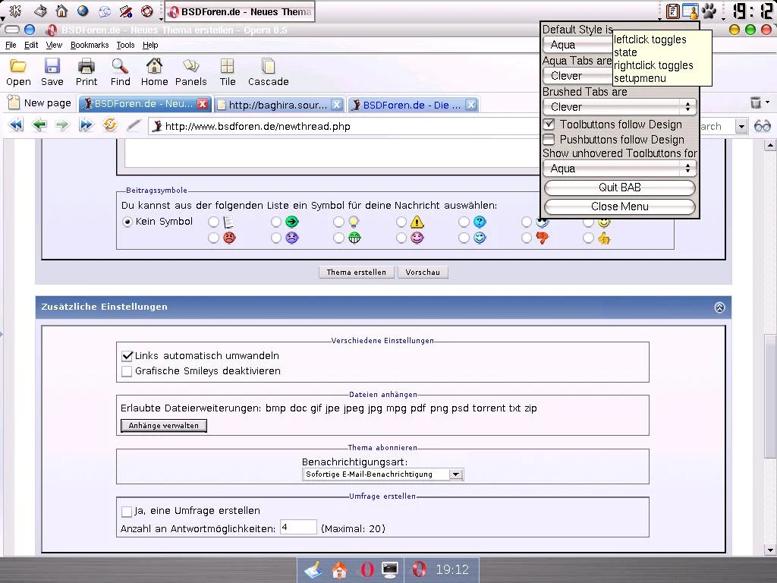Click the Save toolbar icon
Viewport: 777px width, 583px height.
click(52, 72)
